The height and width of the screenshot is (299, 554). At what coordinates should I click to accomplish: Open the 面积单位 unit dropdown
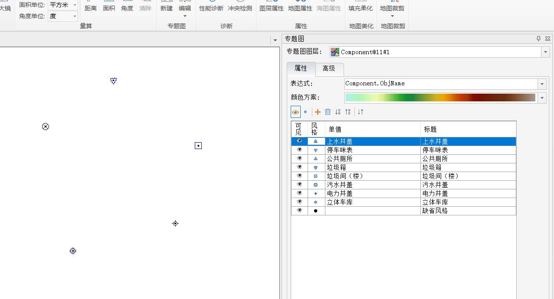[75, 5]
